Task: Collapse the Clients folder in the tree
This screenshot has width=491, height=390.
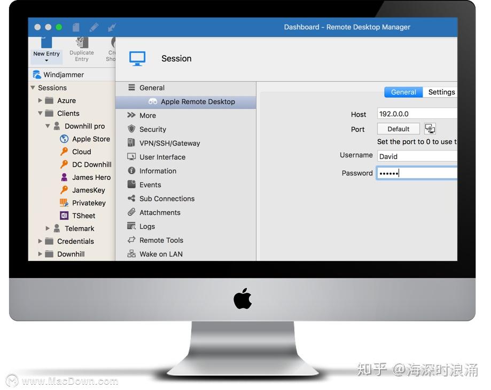Action: click(40, 113)
